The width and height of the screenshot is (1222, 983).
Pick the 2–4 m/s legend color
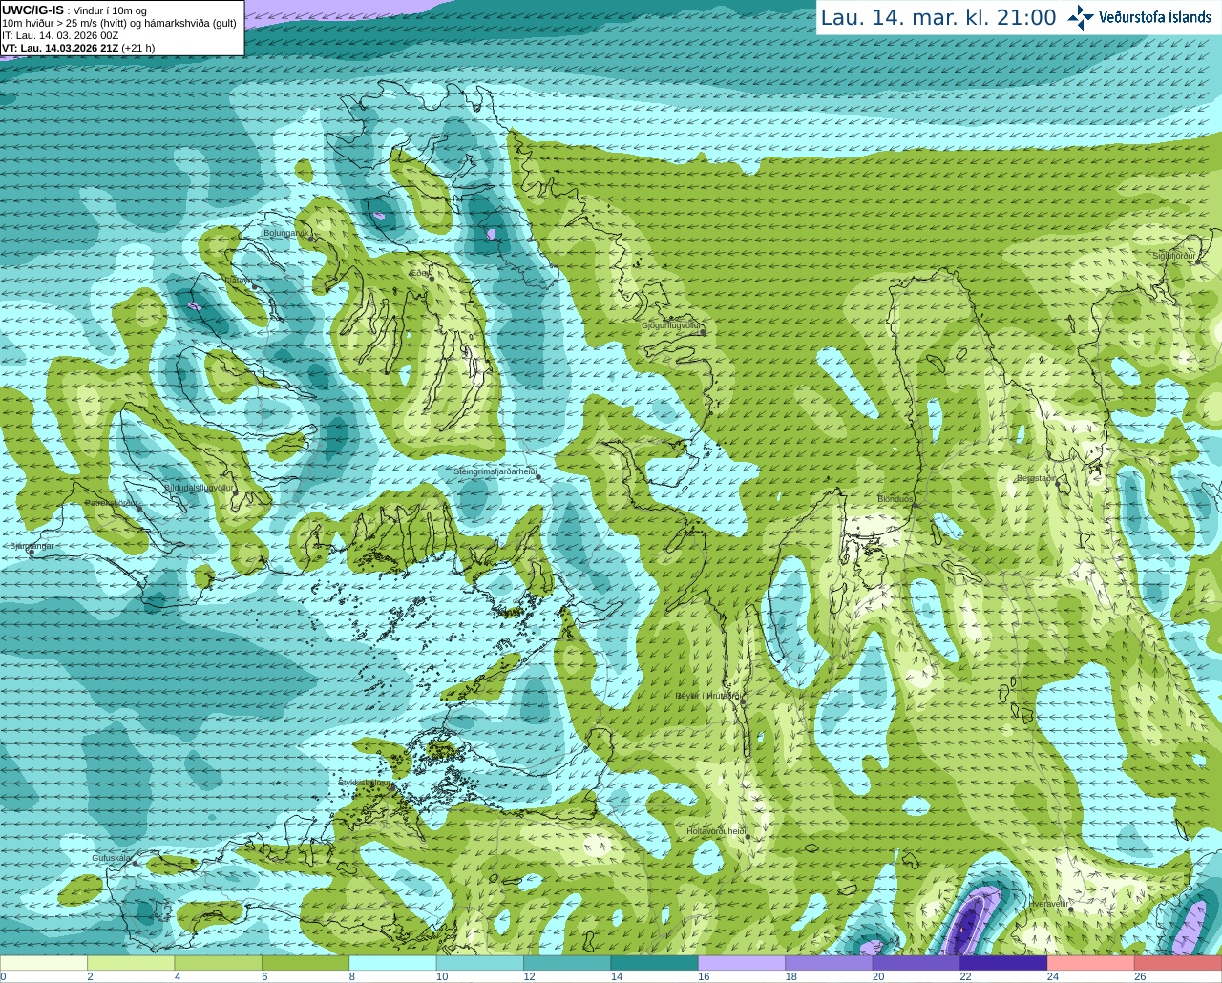tap(131, 963)
